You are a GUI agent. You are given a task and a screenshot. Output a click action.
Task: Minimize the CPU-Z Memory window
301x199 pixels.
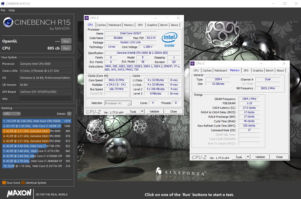tap(261, 63)
